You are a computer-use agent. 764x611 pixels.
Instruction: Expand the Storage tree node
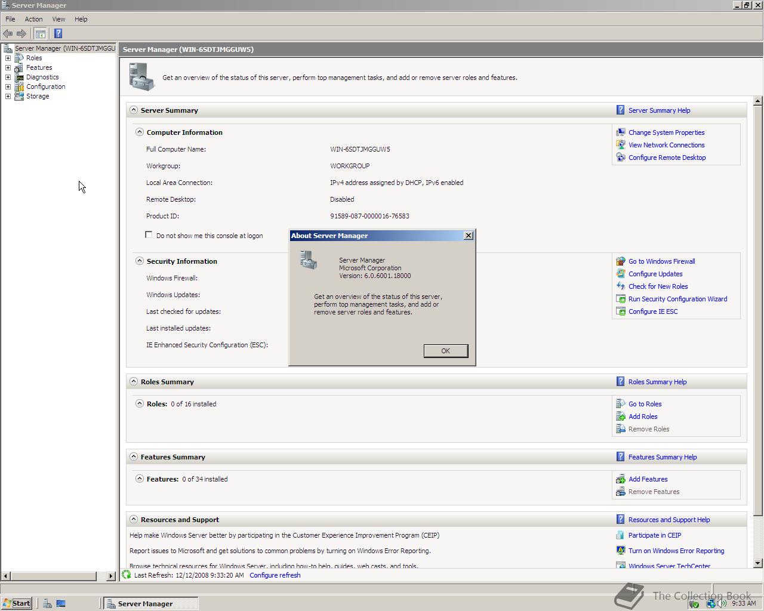(x=8, y=96)
